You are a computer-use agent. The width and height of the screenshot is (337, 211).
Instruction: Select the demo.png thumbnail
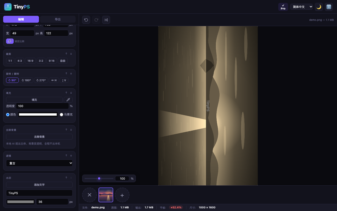106,195
